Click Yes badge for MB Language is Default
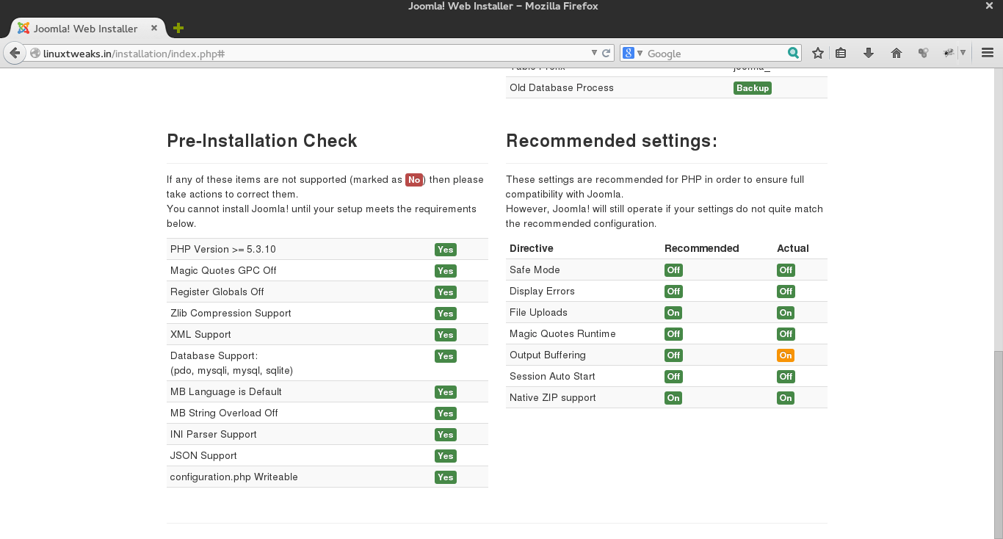This screenshot has width=1003, height=539. click(x=445, y=392)
